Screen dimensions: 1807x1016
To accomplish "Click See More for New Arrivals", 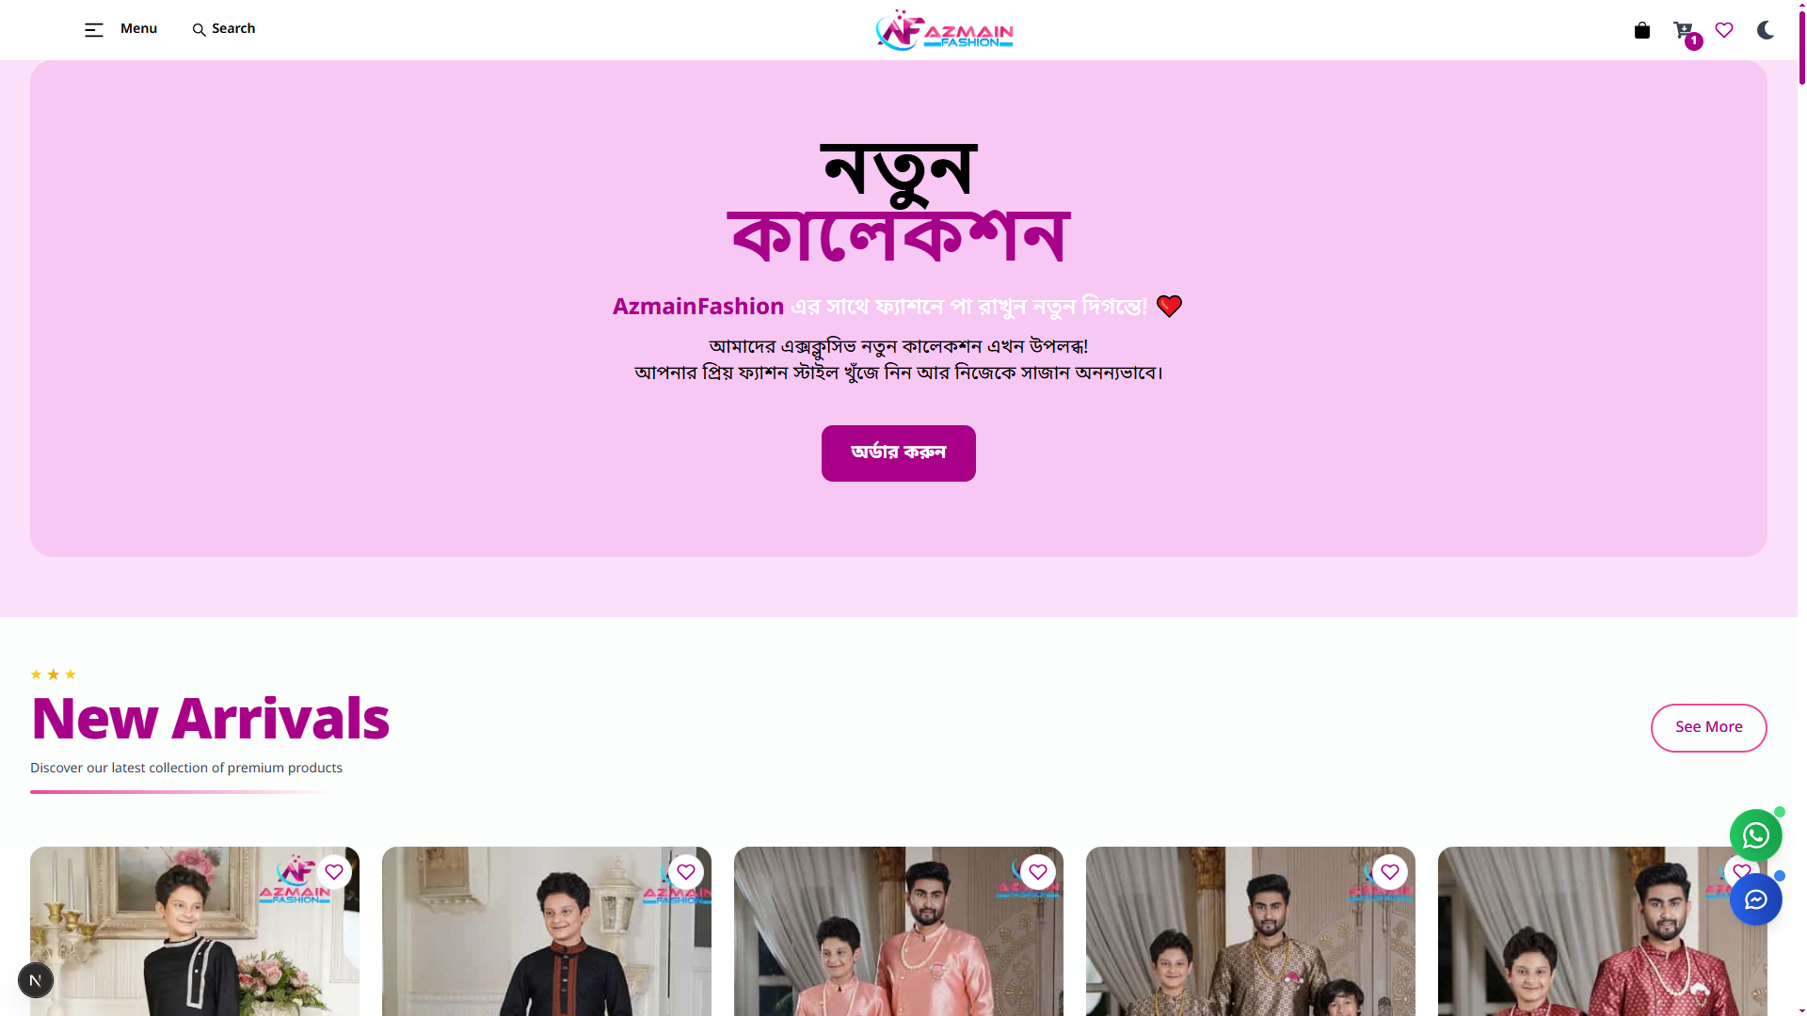I will [x=1708, y=728].
